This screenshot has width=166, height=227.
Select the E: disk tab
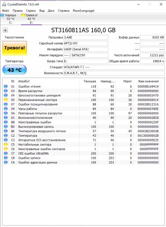point(32,19)
